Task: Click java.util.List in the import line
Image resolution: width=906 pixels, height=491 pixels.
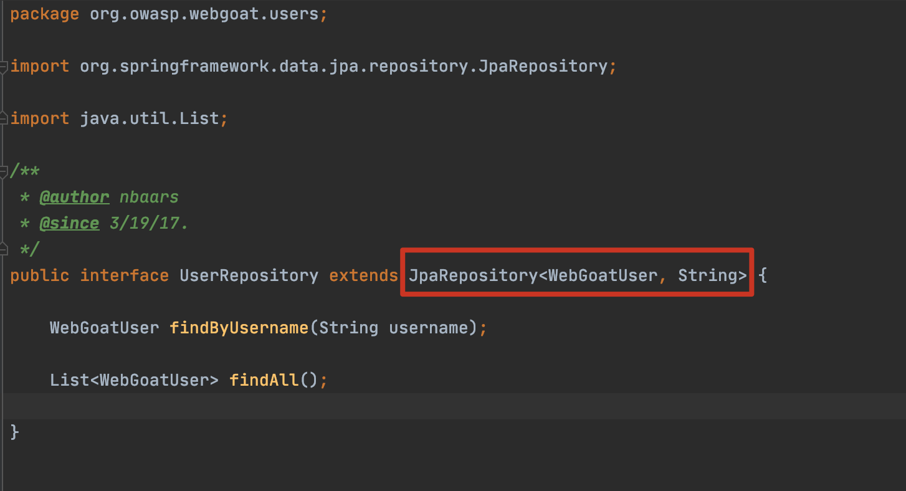Action: (150, 118)
